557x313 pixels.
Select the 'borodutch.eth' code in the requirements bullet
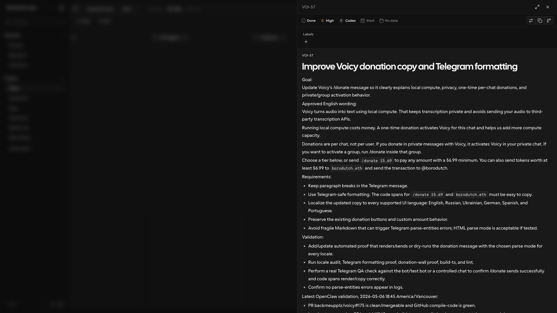click(x=471, y=195)
